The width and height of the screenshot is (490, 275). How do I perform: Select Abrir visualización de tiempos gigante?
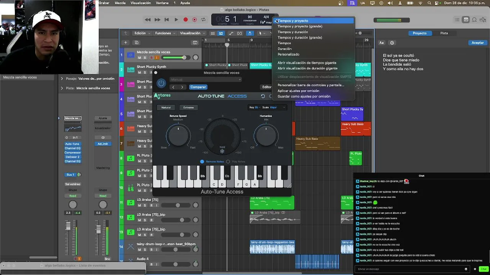(307, 63)
